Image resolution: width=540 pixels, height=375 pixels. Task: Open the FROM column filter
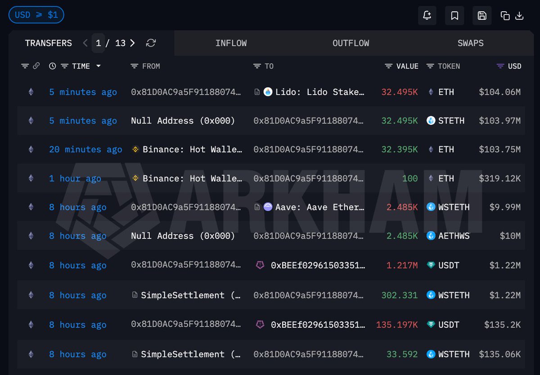pyautogui.click(x=134, y=66)
